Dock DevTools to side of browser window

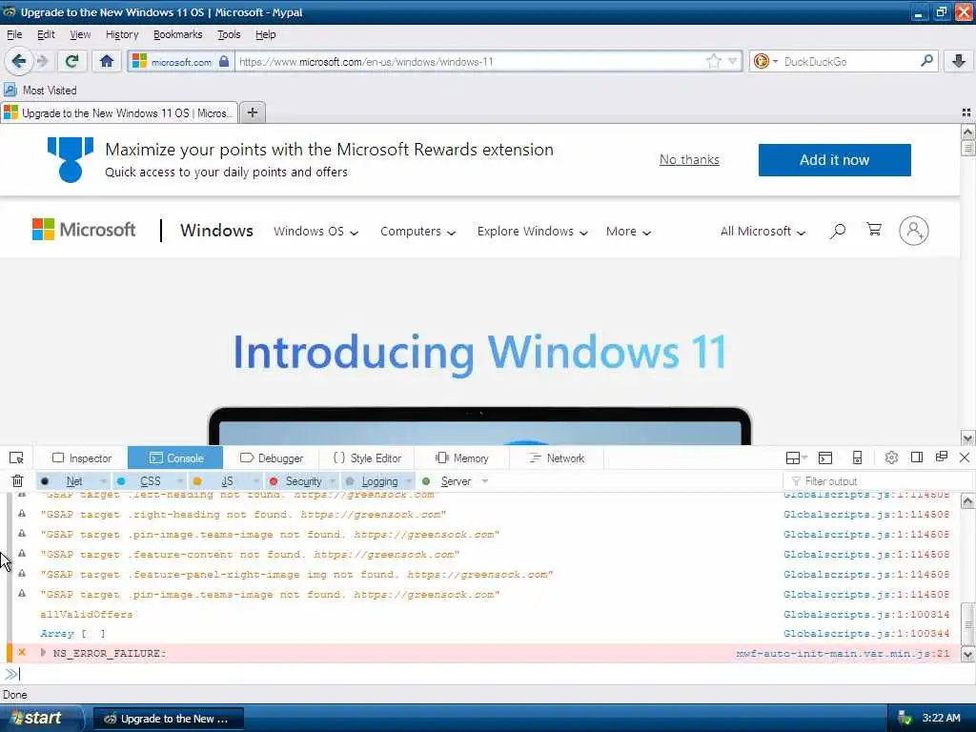coord(916,457)
